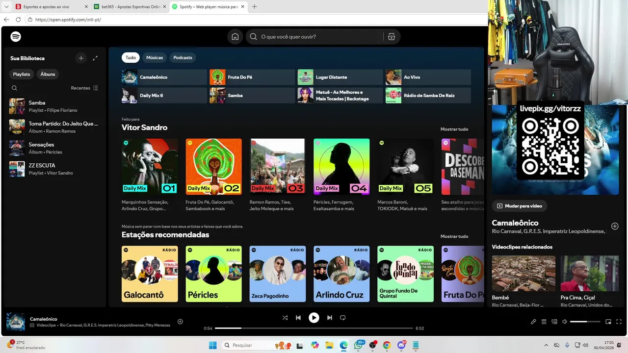This screenshot has height=353, width=628.
Task: Search inside the library with magnifier icon
Action: pyautogui.click(x=14, y=88)
